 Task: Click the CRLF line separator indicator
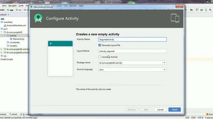[x=193, y=118]
